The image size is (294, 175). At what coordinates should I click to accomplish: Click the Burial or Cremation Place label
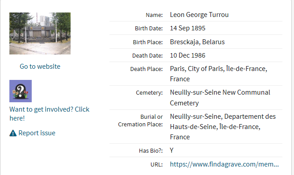coord(140,121)
